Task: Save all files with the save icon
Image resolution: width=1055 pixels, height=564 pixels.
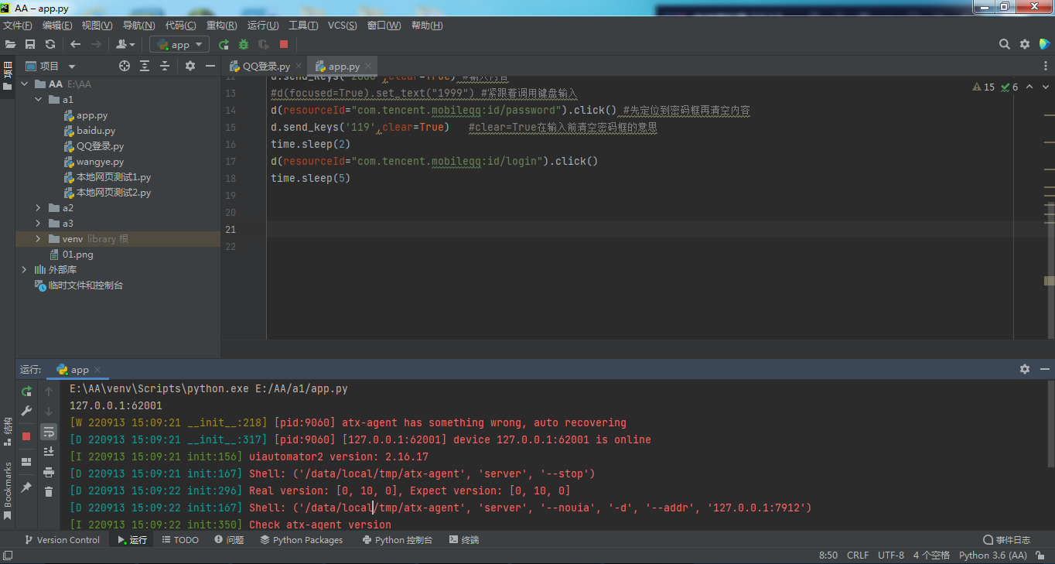Action: pos(30,44)
